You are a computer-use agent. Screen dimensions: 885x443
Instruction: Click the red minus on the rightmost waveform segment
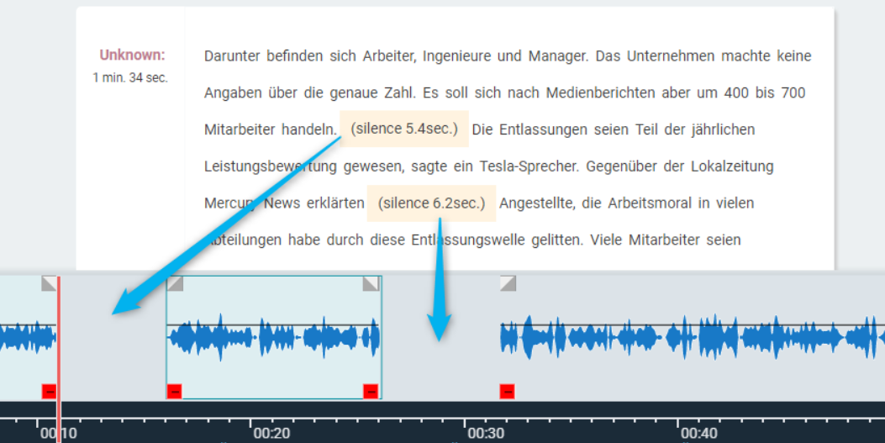[507, 391]
